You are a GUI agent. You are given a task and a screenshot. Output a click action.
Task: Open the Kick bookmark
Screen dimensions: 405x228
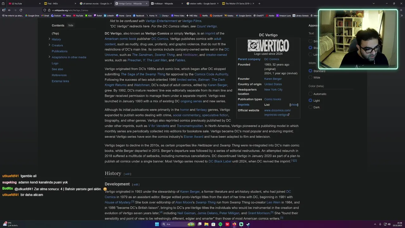(88, 16)
